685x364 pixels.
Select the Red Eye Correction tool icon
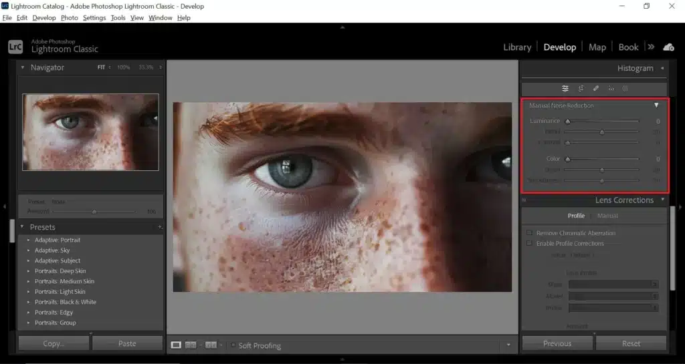(x=611, y=88)
